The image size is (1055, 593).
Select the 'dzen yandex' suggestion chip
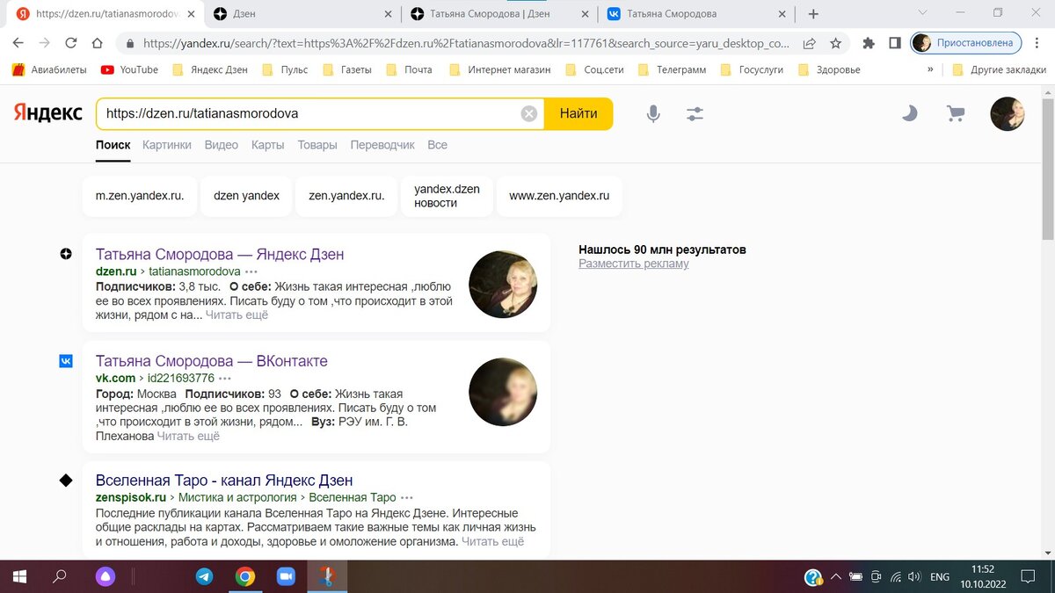(x=246, y=196)
